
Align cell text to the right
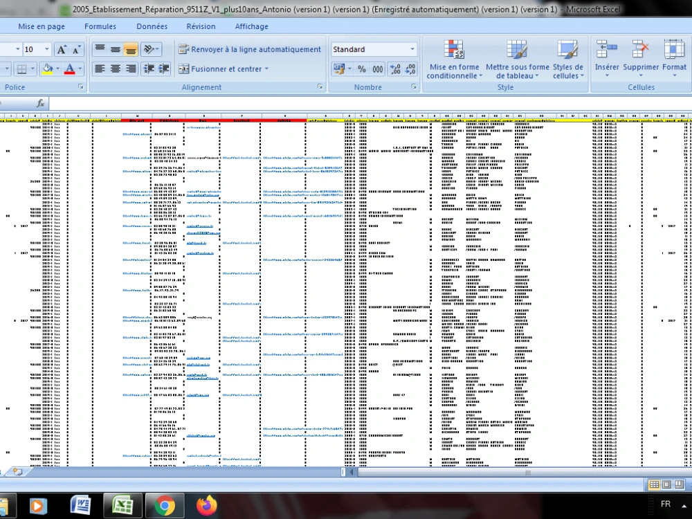131,69
